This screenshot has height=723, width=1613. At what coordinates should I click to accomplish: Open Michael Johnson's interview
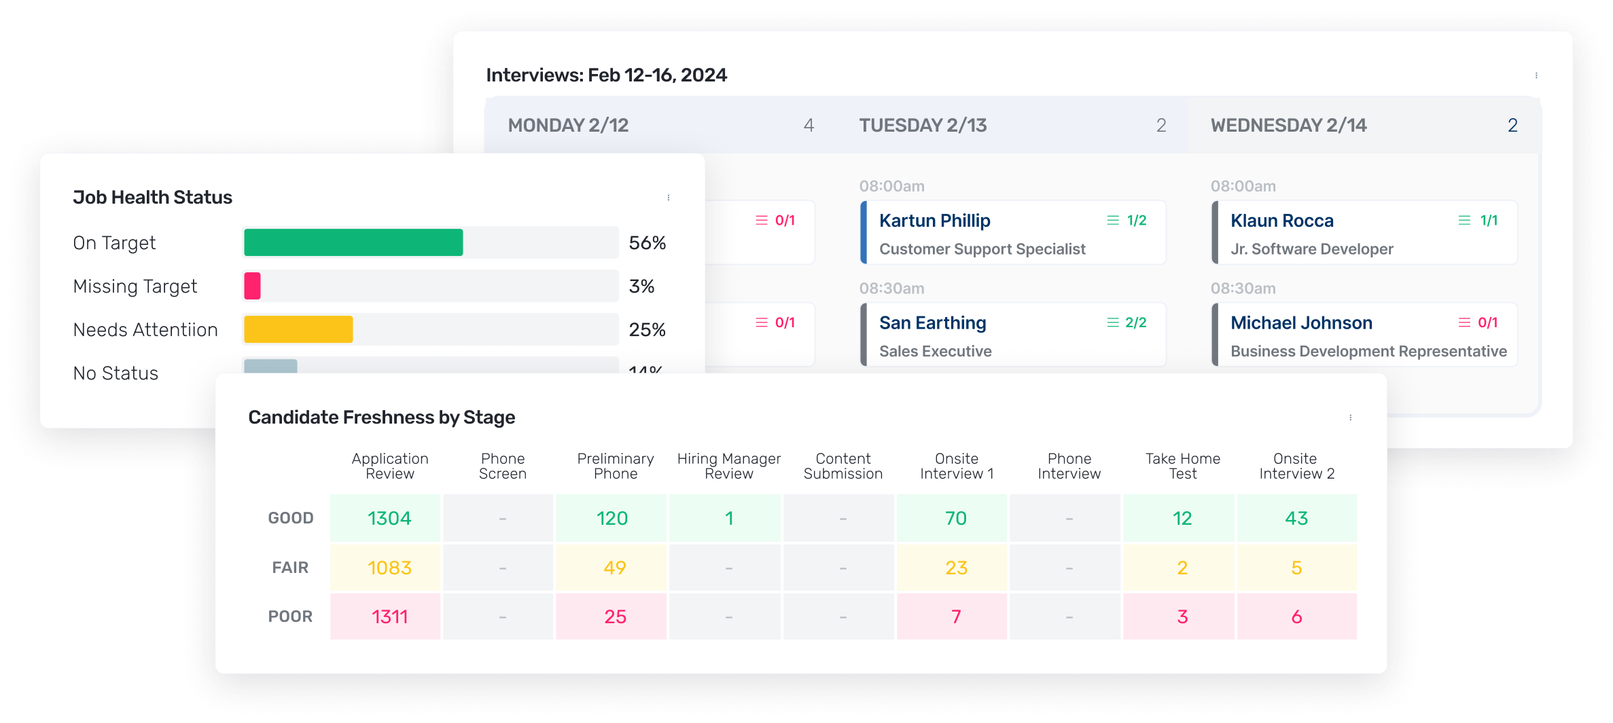(x=1300, y=323)
